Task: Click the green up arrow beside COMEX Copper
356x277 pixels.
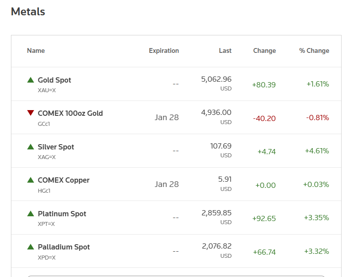Action: [31, 180]
